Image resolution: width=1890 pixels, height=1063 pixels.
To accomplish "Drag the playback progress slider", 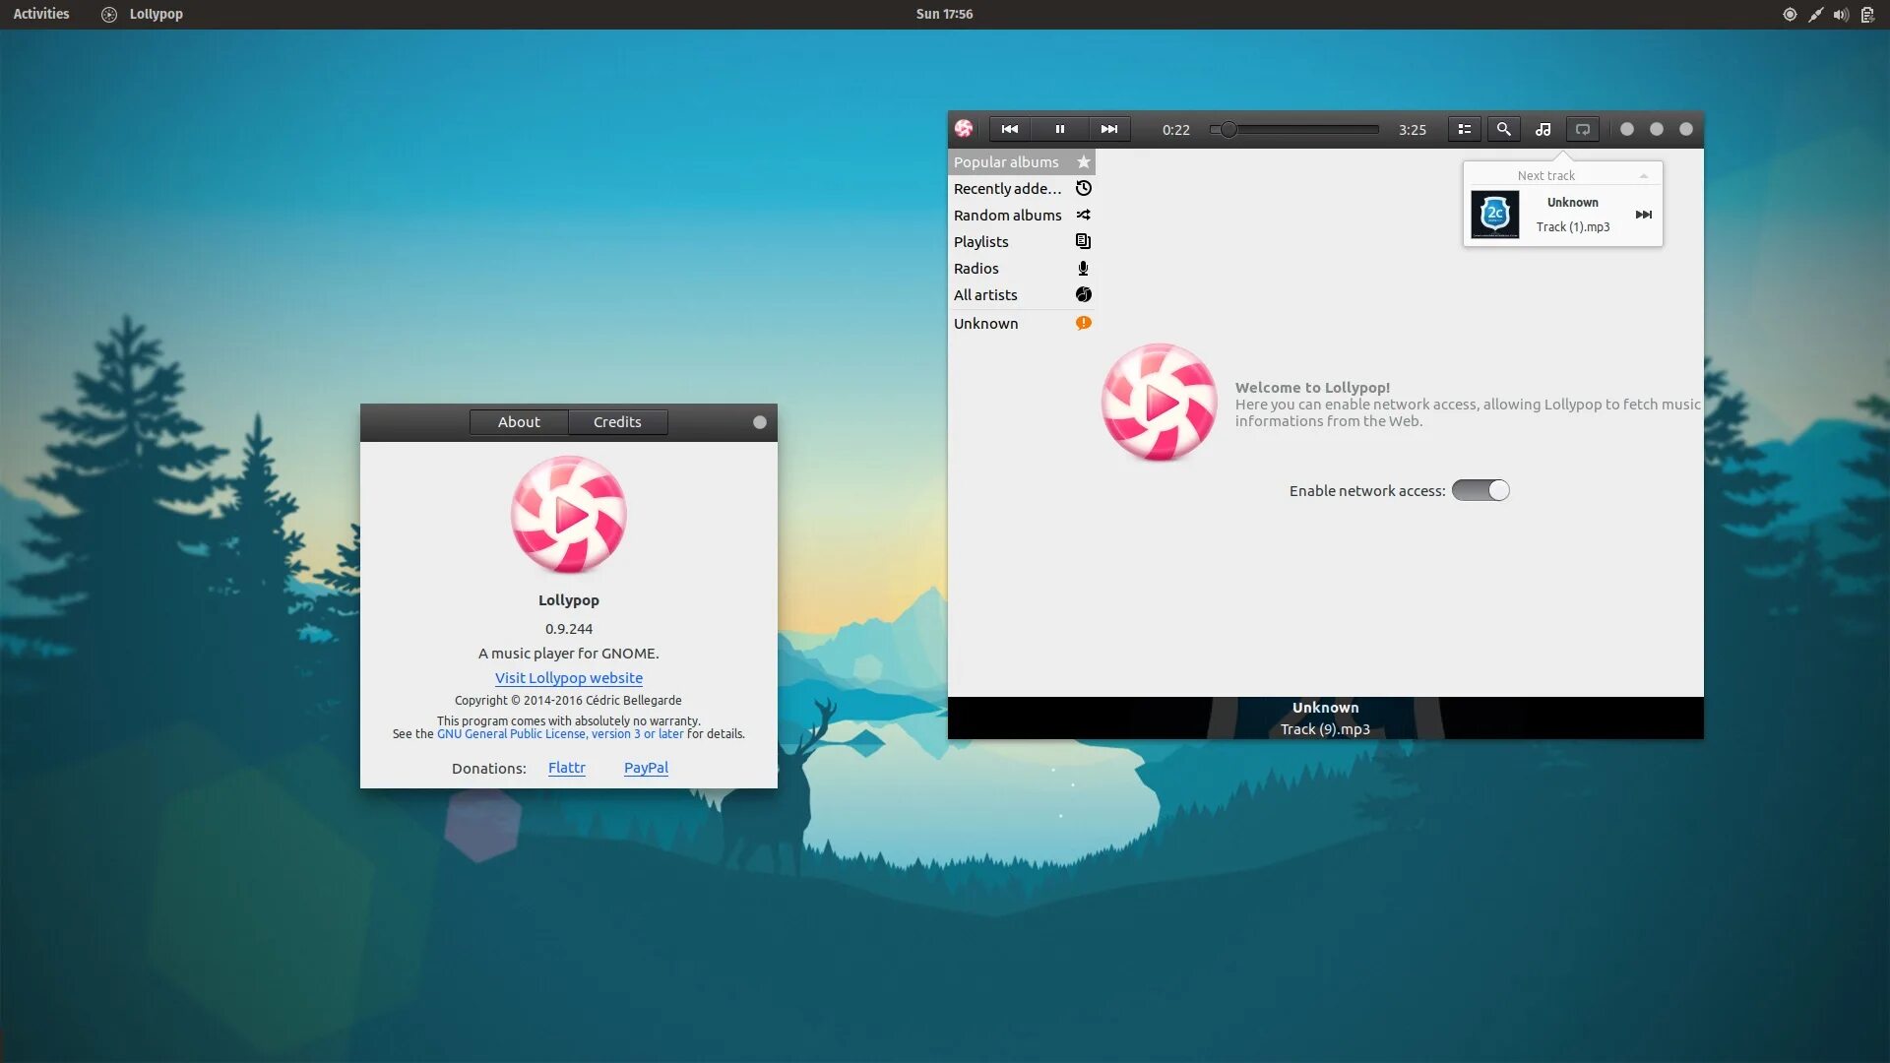I will pyautogui.click(x=1229, y=129).
